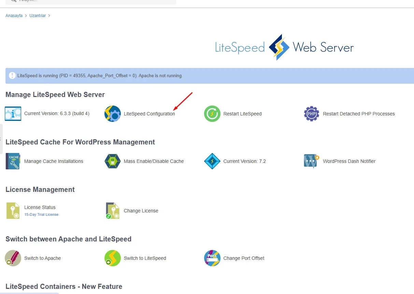This screenshot has height=294, width=414.
Task: Click the Restart LiteSpeed text link
Action: click(x=242, y=114)
